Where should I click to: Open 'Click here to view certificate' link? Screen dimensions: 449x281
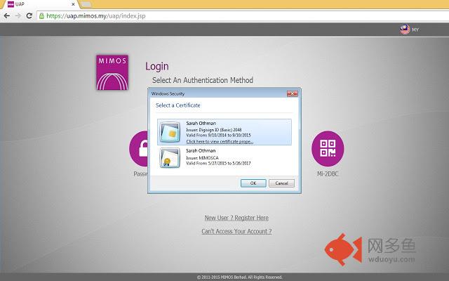[x=220, y=142]
